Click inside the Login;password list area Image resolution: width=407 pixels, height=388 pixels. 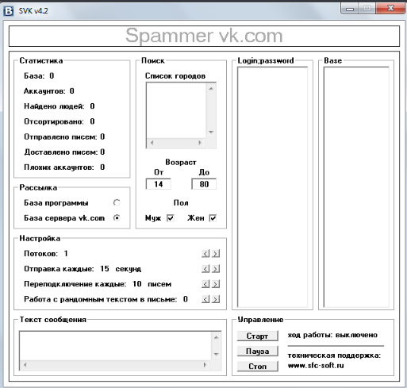[272, 187]
